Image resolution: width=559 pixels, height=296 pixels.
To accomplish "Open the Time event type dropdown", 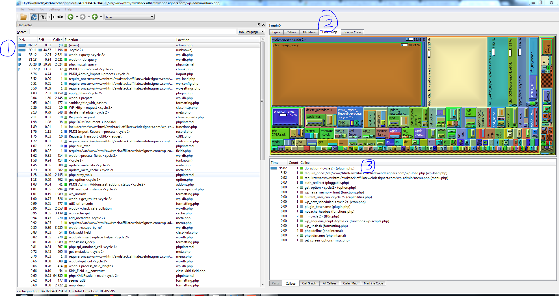I will (x=129, y=17).
